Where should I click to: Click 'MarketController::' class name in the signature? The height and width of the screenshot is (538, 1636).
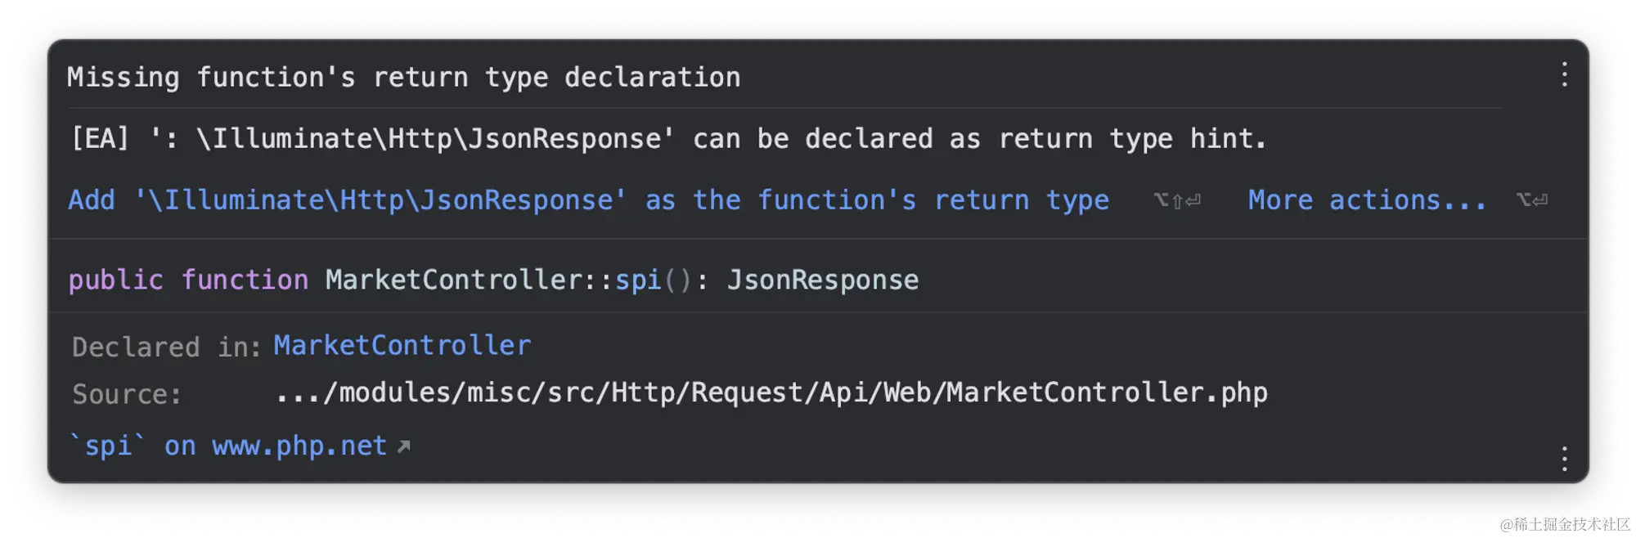[x=470, y=280]
